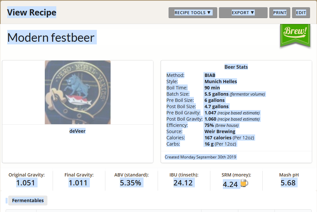
Task: Click the Mash pH value 5.68
Action: [288, 183]
